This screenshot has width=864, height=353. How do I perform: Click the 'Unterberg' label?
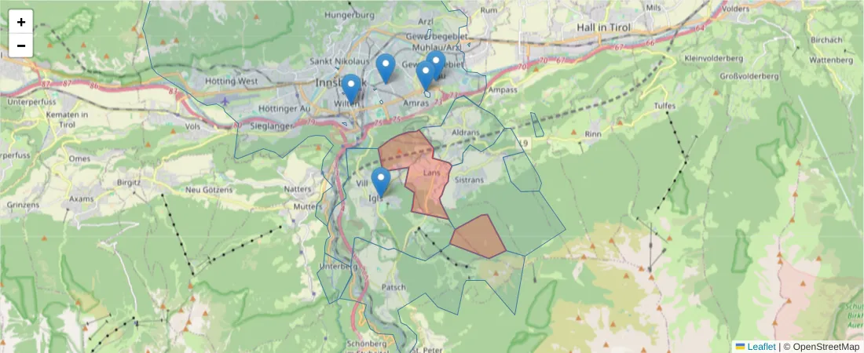coord(339,266)
